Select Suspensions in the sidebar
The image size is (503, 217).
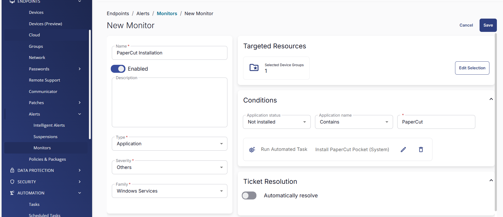(x=46, y=137)
